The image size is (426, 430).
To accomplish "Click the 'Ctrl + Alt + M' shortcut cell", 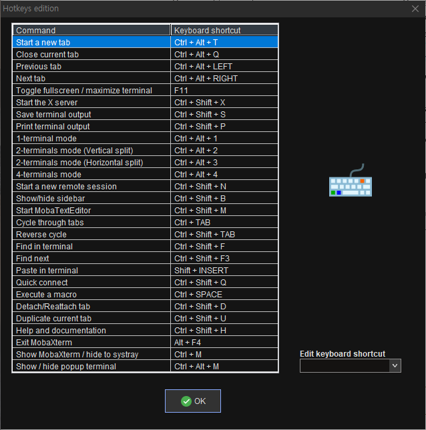I will (224, 367).
